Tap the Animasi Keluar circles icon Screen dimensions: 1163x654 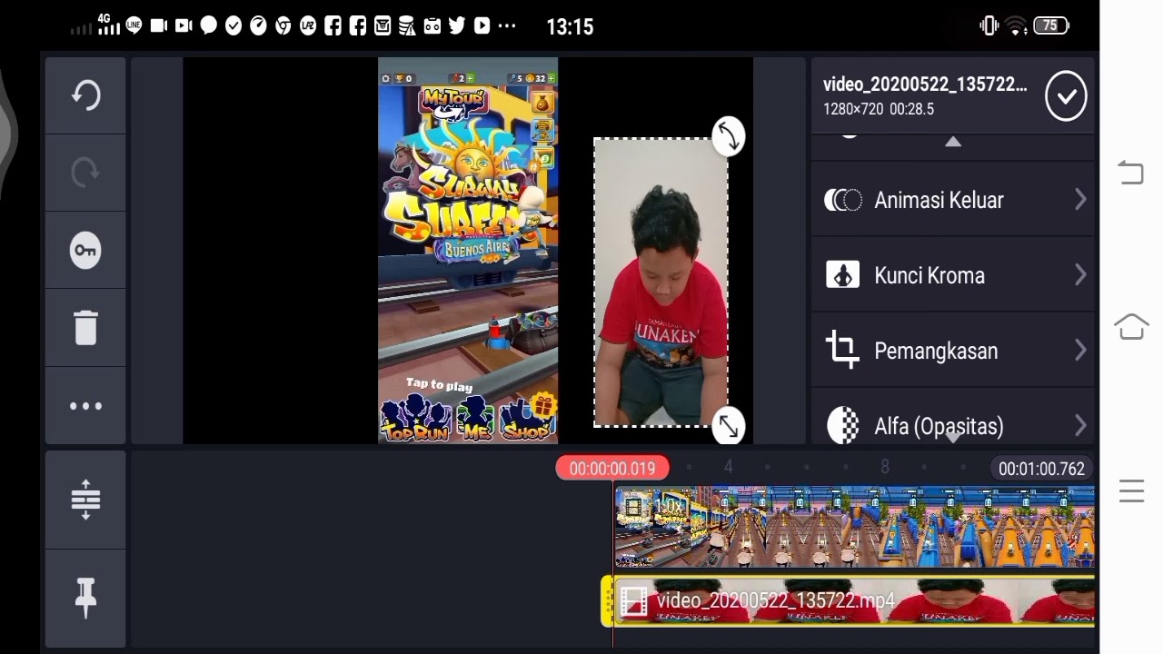pyautogui.click(x=842, y=200)
